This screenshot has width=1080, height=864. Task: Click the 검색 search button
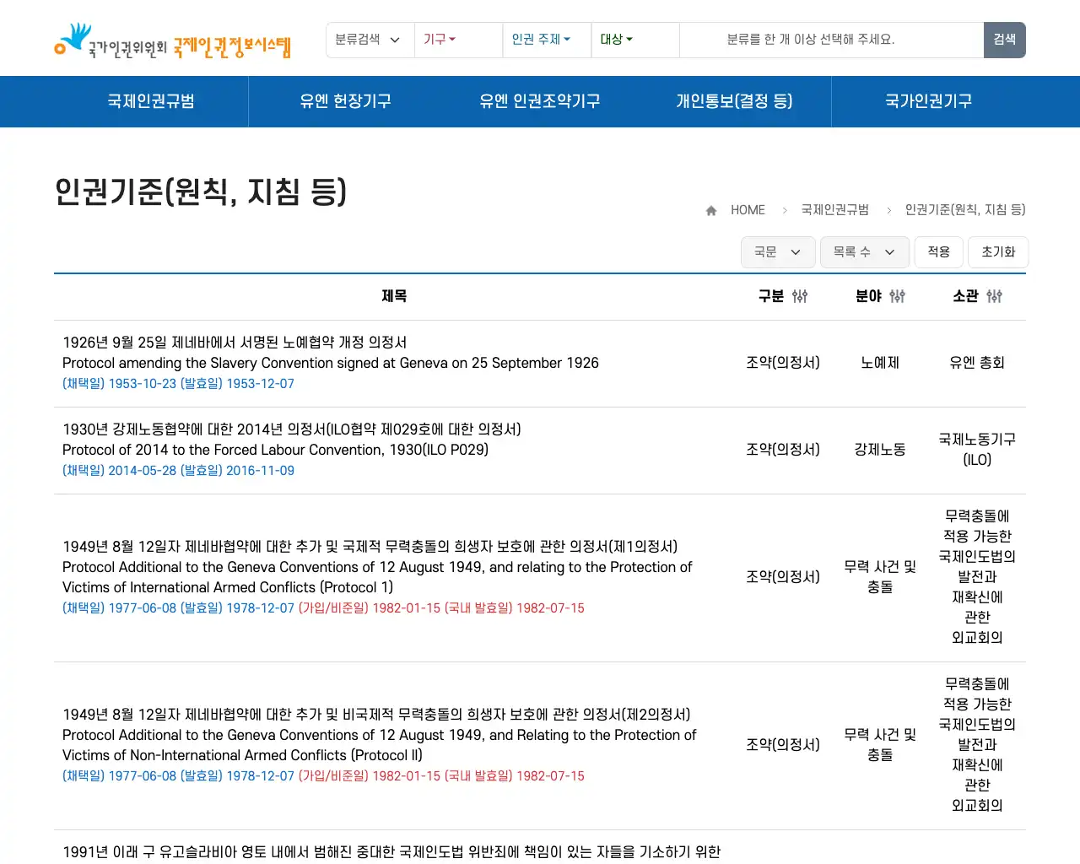[x=1004, y=40]
